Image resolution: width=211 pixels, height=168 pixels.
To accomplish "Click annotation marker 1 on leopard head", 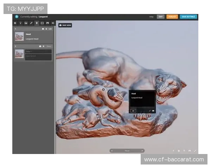I will 159,90.
